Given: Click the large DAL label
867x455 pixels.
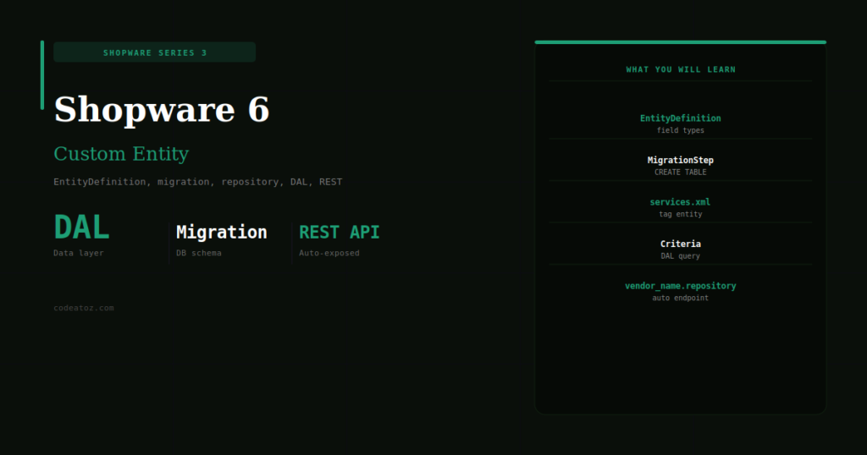Looking at the screenshot, I should [81, 227].
